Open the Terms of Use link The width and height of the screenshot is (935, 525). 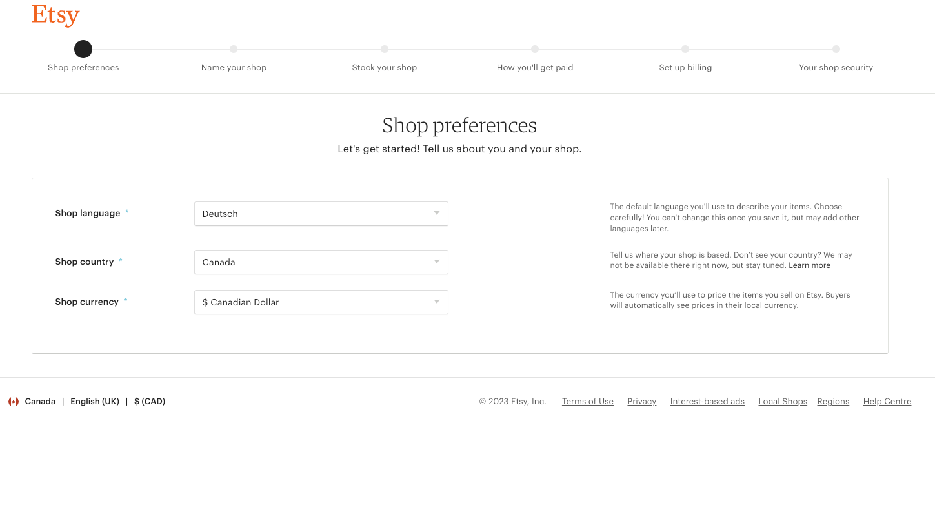[588, 402]
